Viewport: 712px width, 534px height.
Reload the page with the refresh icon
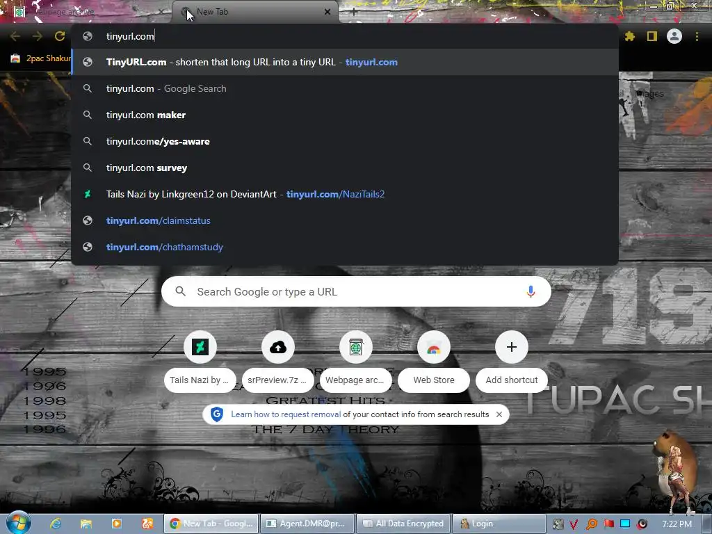point(60,36)
